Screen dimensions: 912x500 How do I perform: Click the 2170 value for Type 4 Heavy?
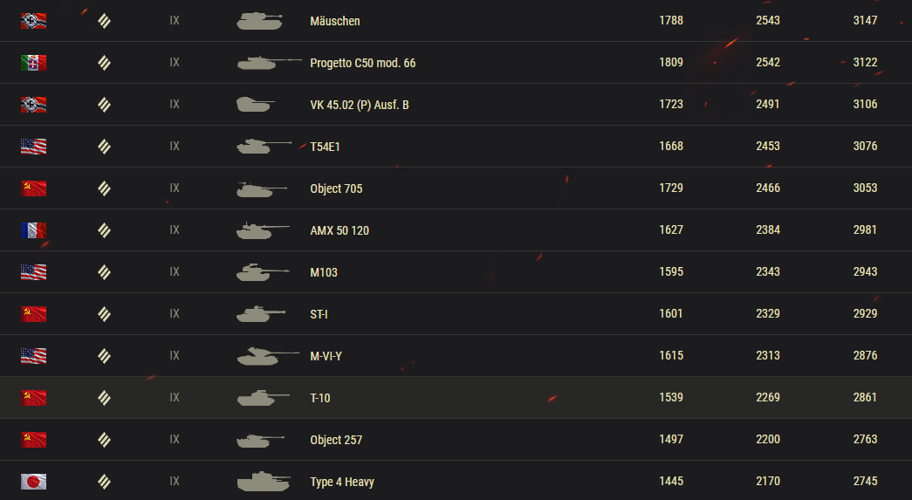pyautogui.click(x=768, y=481)
